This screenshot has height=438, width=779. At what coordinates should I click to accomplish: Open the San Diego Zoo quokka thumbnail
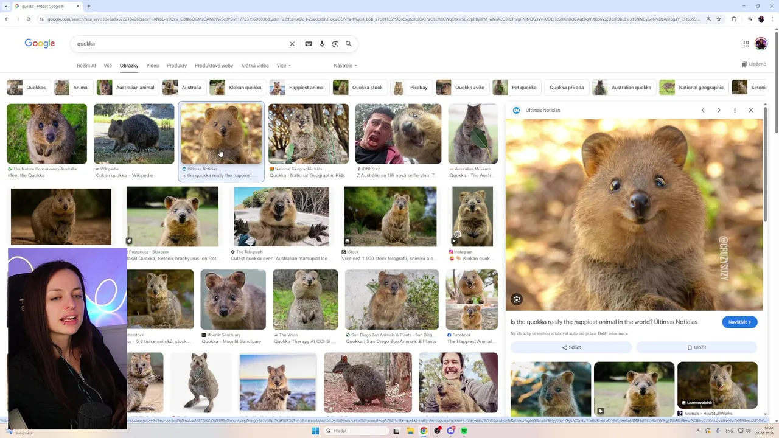(392, 300)
